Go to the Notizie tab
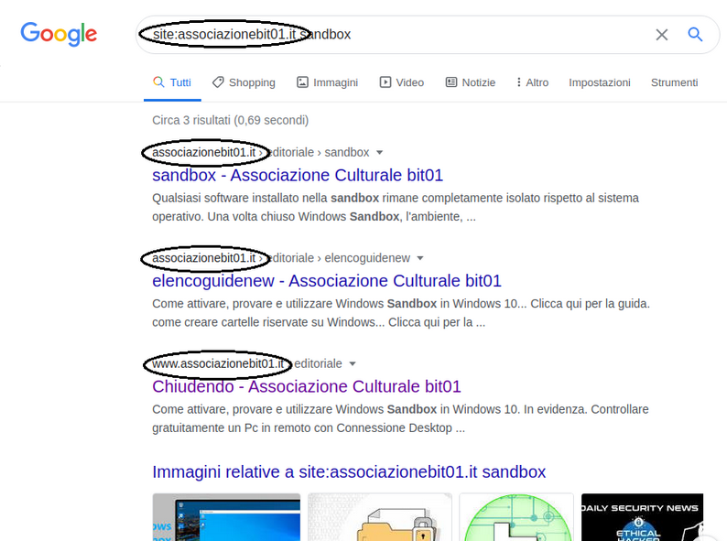 coord(471,82)
